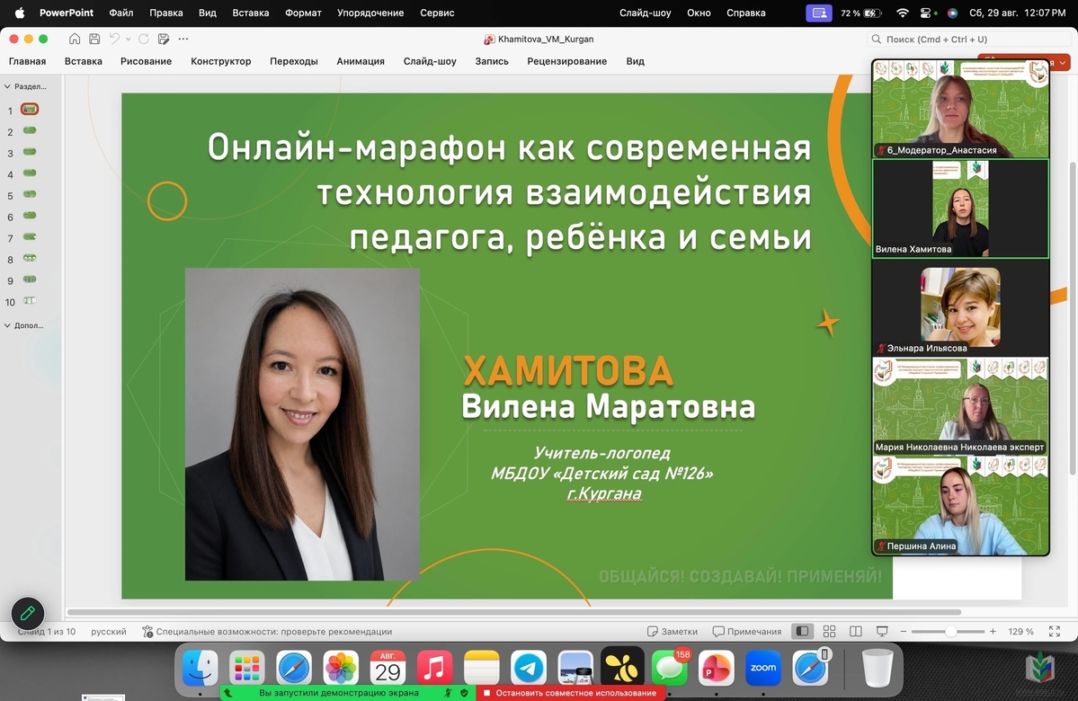Screen dimensions: 1078x701
Task: Open the Запись ribbon tab
Action: [x=492, y=61]
